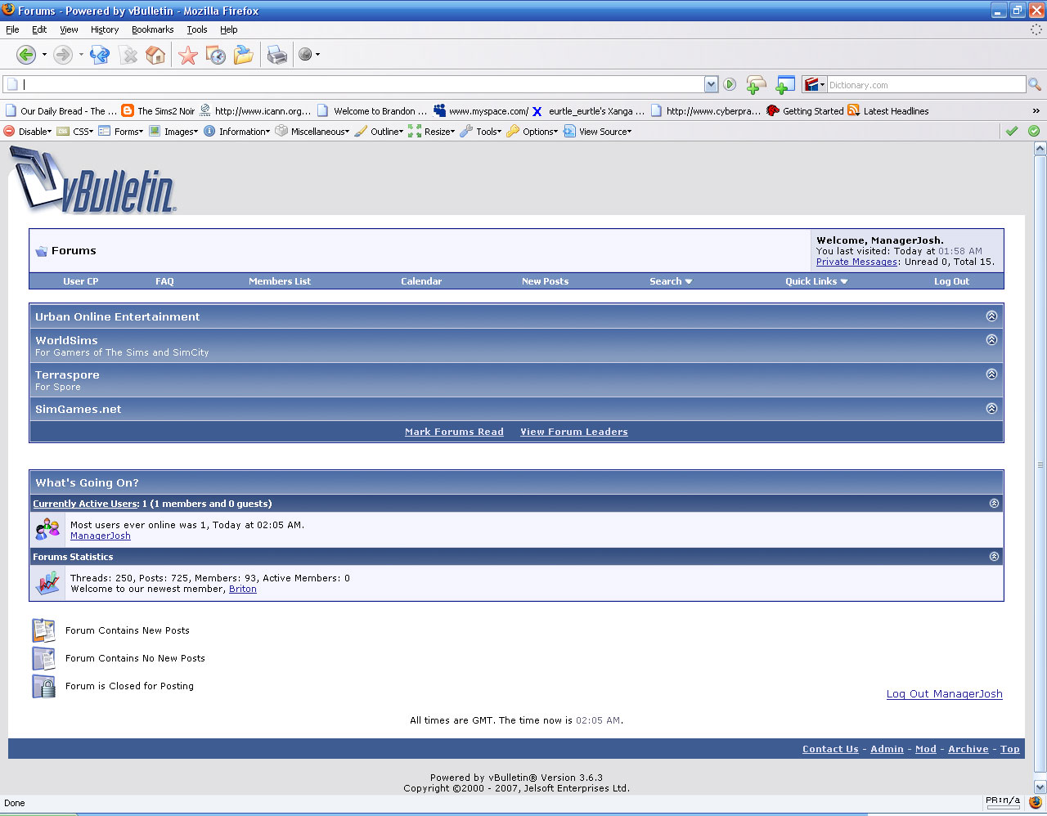
Task: Open the Disable menu in developer toolbar
Action: click(28, 131)
